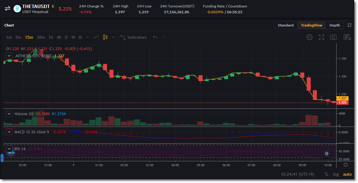Image resolution: width=358 pixels, height=183 pixels.
Task: Click the swap trading pair arrows icon
Action: pyautogui.click(x=7, y=9)
